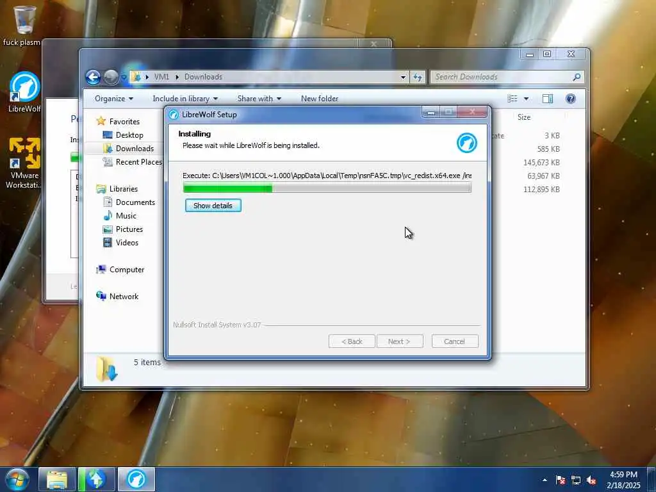Open recent locations dropdown beside forward arrow
The height and width of the screenshot is (492, 656).
pyautogui.click(x=124, y=78)
